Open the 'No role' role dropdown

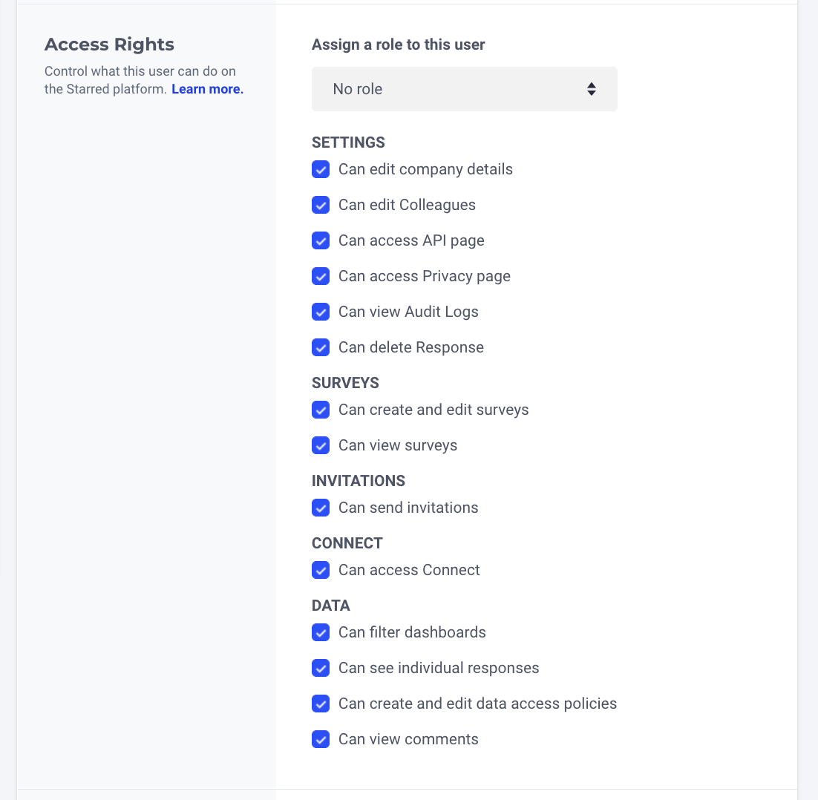464,89
